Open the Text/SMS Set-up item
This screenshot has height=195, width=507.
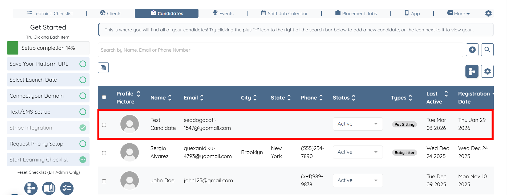click(x=48, y=112)
